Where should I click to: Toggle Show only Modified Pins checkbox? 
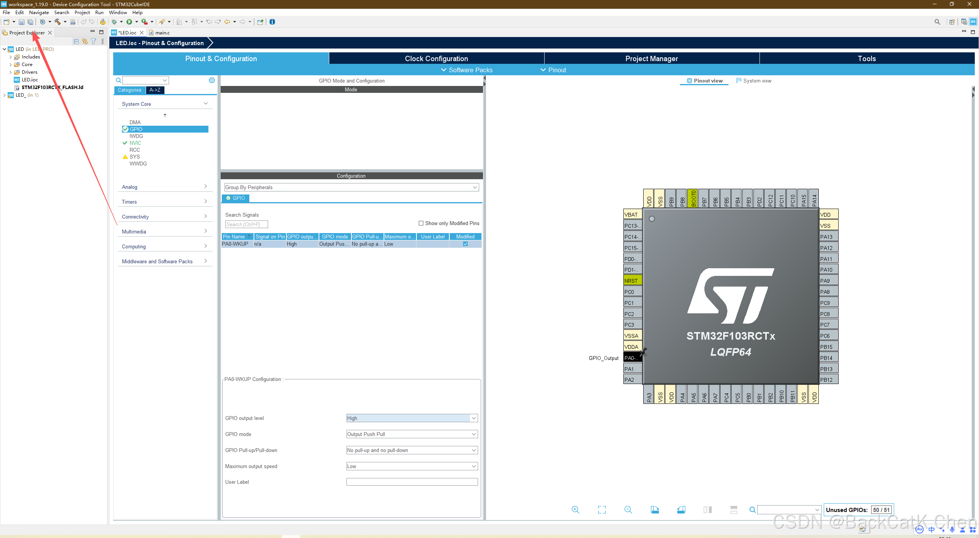point(421,223)
